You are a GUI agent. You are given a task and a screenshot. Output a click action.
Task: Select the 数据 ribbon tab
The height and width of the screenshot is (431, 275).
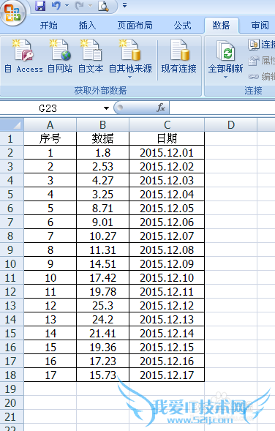[221, 26]
